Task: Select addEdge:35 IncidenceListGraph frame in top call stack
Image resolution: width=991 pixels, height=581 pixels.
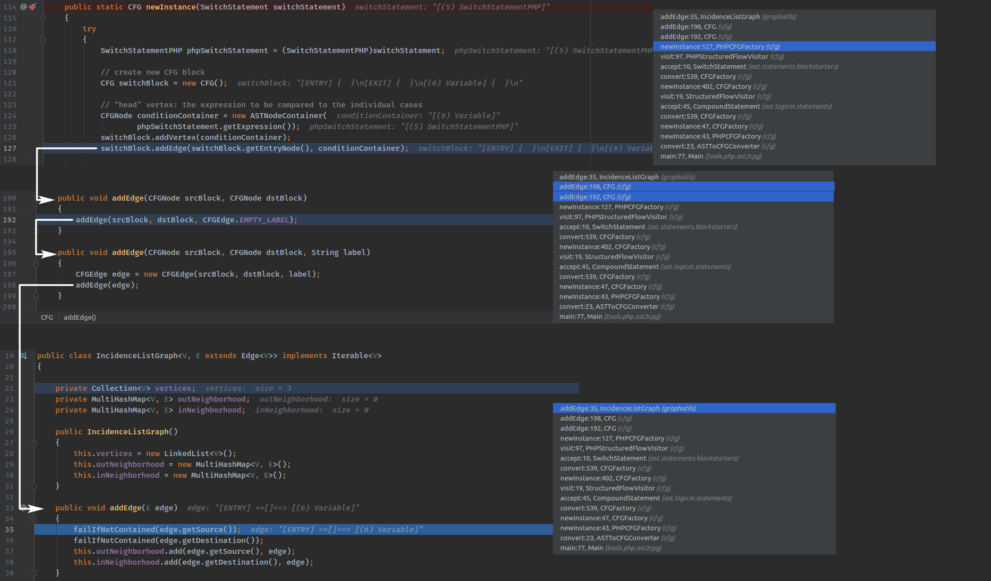Action: (794, 17)
